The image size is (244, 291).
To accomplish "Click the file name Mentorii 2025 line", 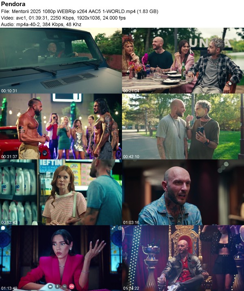I will pos(80,11).
